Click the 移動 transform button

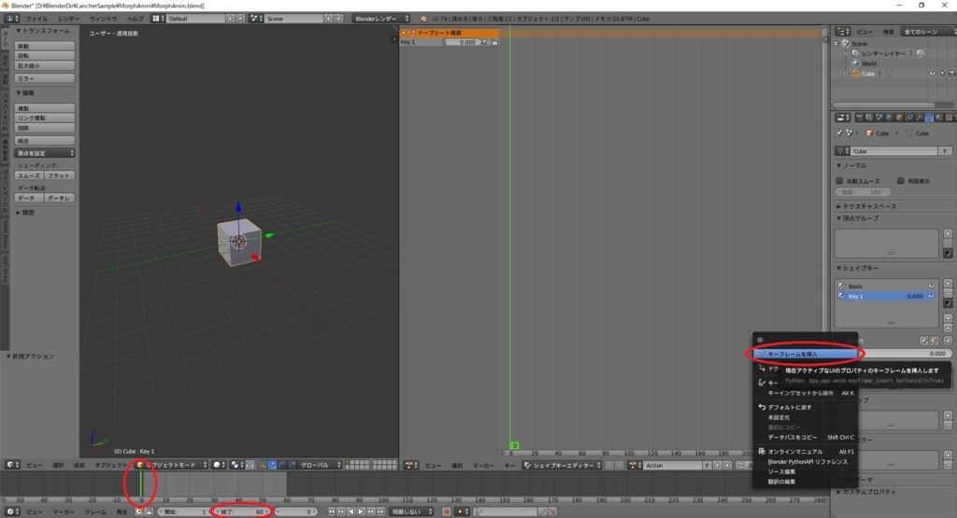click(45, 46)
